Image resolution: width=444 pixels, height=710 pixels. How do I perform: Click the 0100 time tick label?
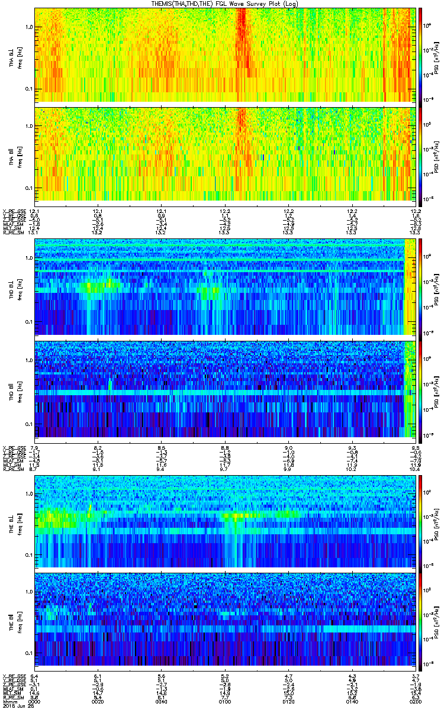(x=225, y=701)
